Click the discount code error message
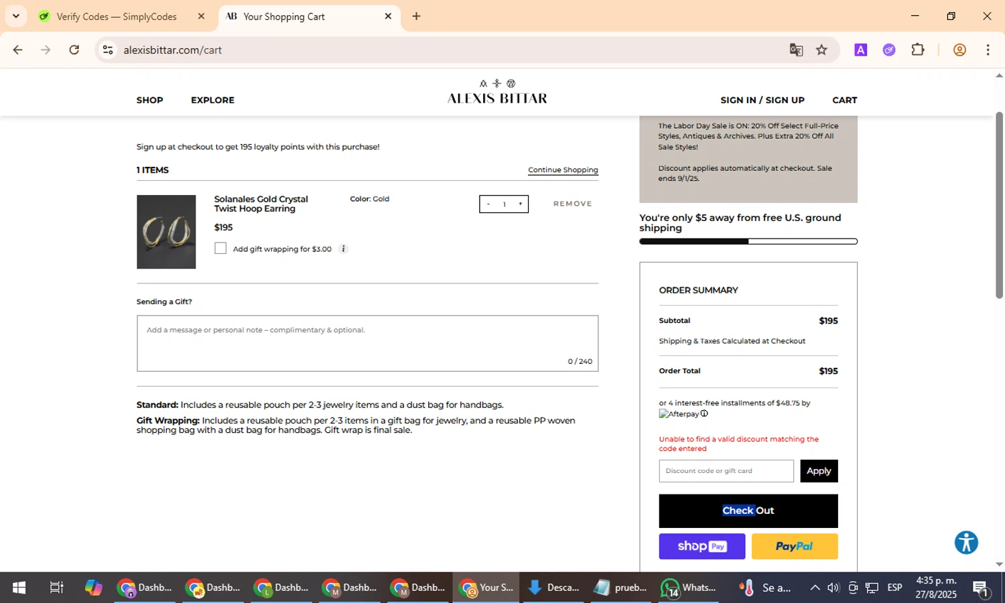Image resolution: width=1005 pixels, height=603 pixels. click(739, 444)
